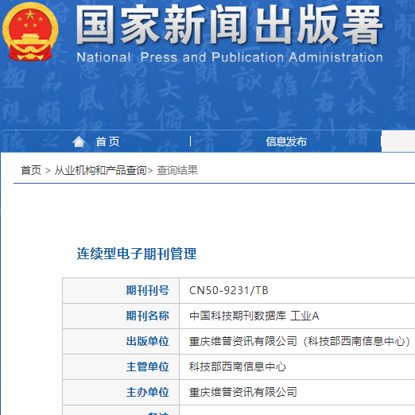Open the 信息发布 navigation menu item
Screen dimensions: 415x415
click(x=286, y=142)
